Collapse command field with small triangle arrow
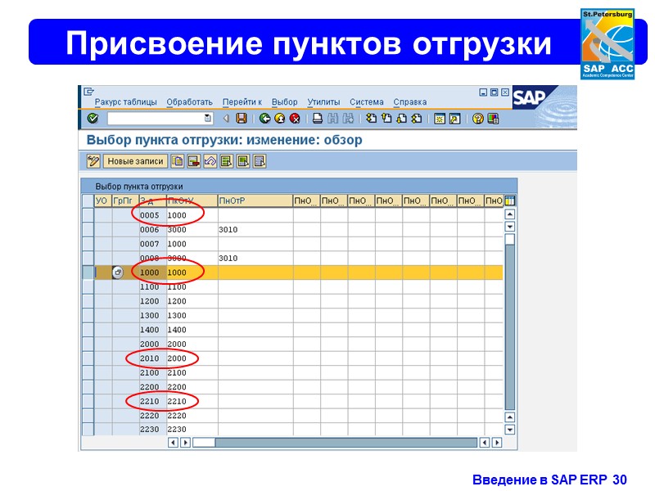The width and height of the screenshot is (655, 491). (x=226, y=119)
